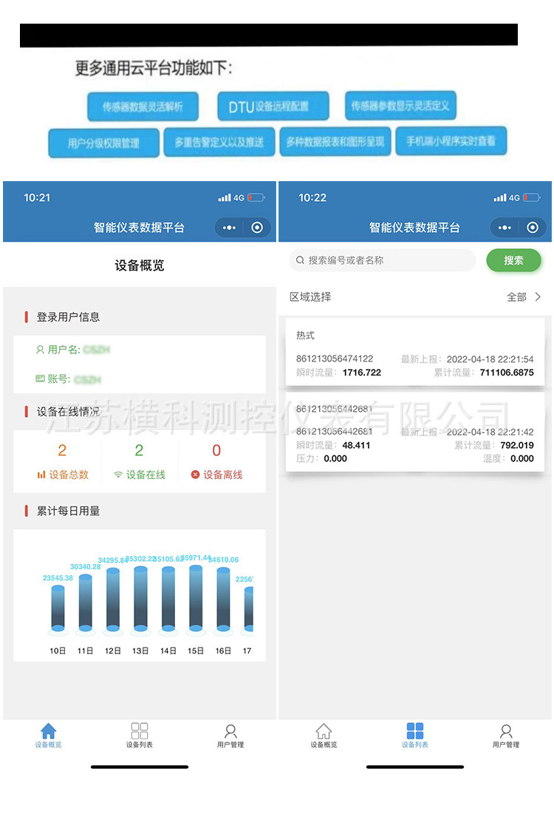The height and width of the screenshot is (822, 554).
Task: Select the 14日 bar in usage chart
Action: coord(168,599)
